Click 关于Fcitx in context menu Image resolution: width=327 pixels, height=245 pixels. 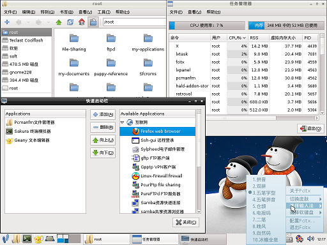tap(300, 191)
